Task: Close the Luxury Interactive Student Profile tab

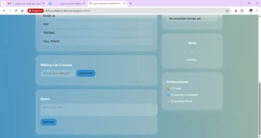Action: tap(124, 3)
